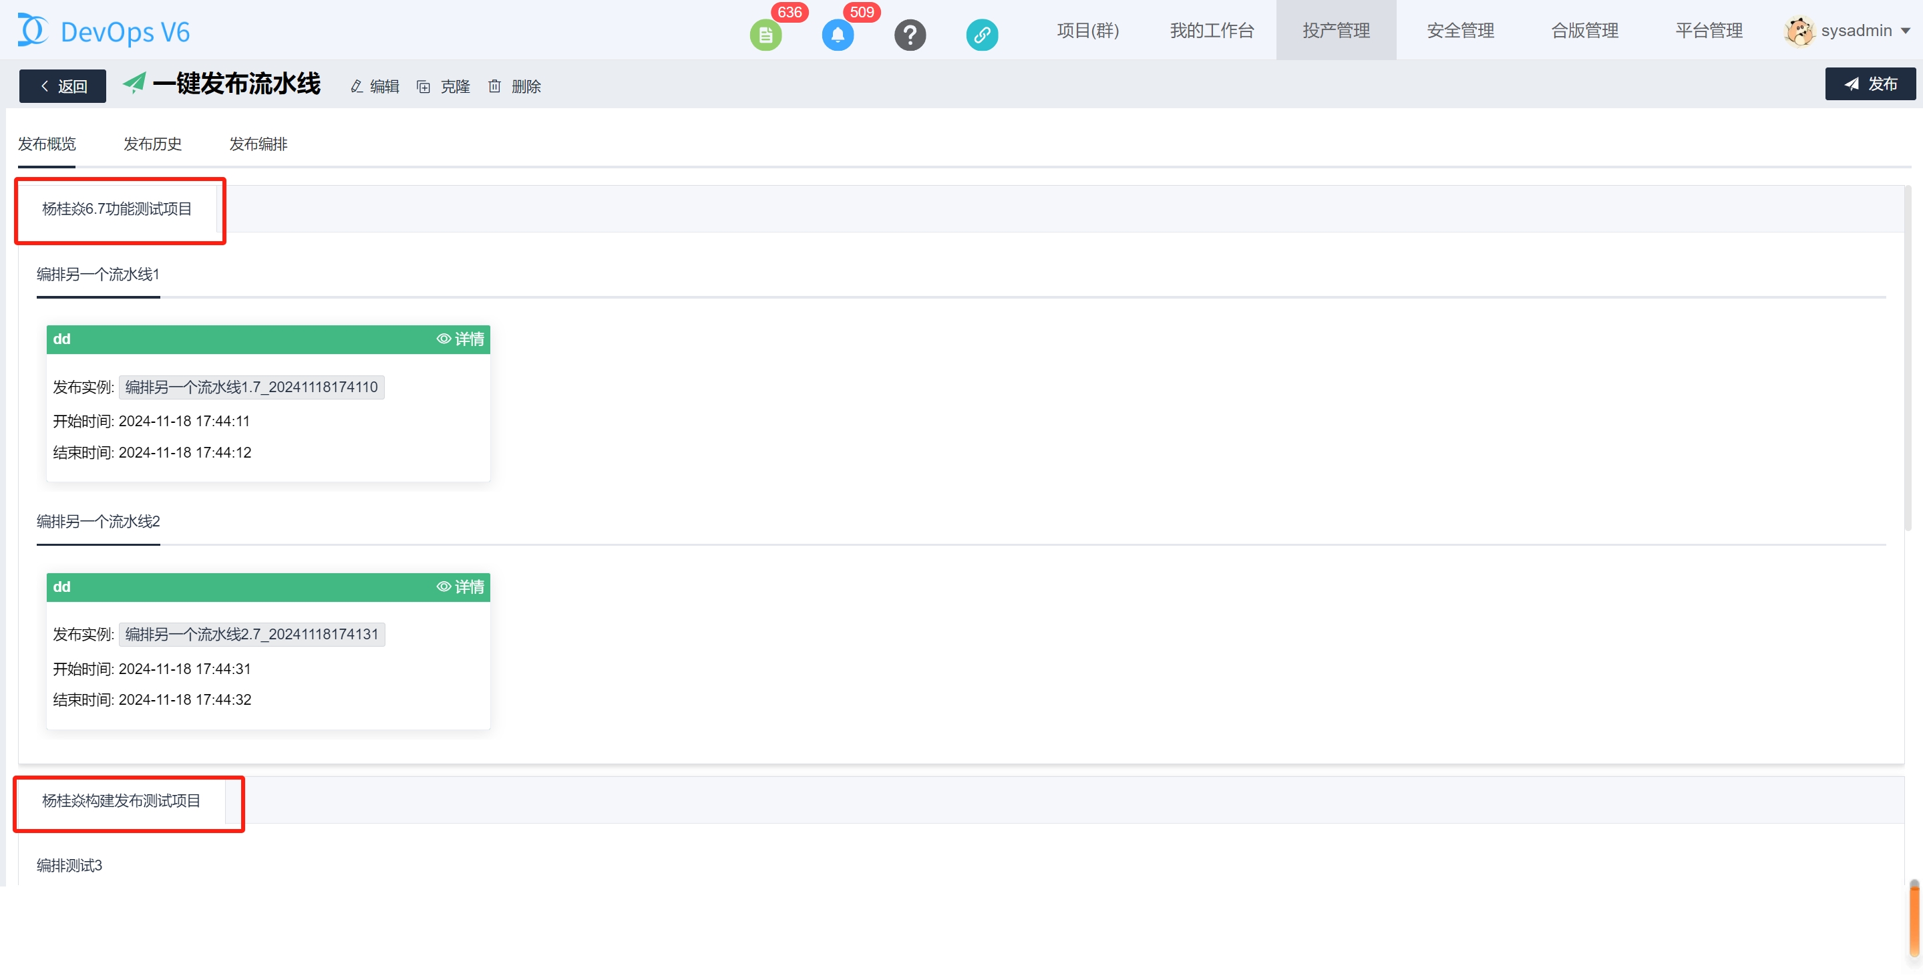Screen dimensions: 1923x976
Task: Select the 杨桂焱6.7功能测试项目 tab
Action: tap(117, 209)
